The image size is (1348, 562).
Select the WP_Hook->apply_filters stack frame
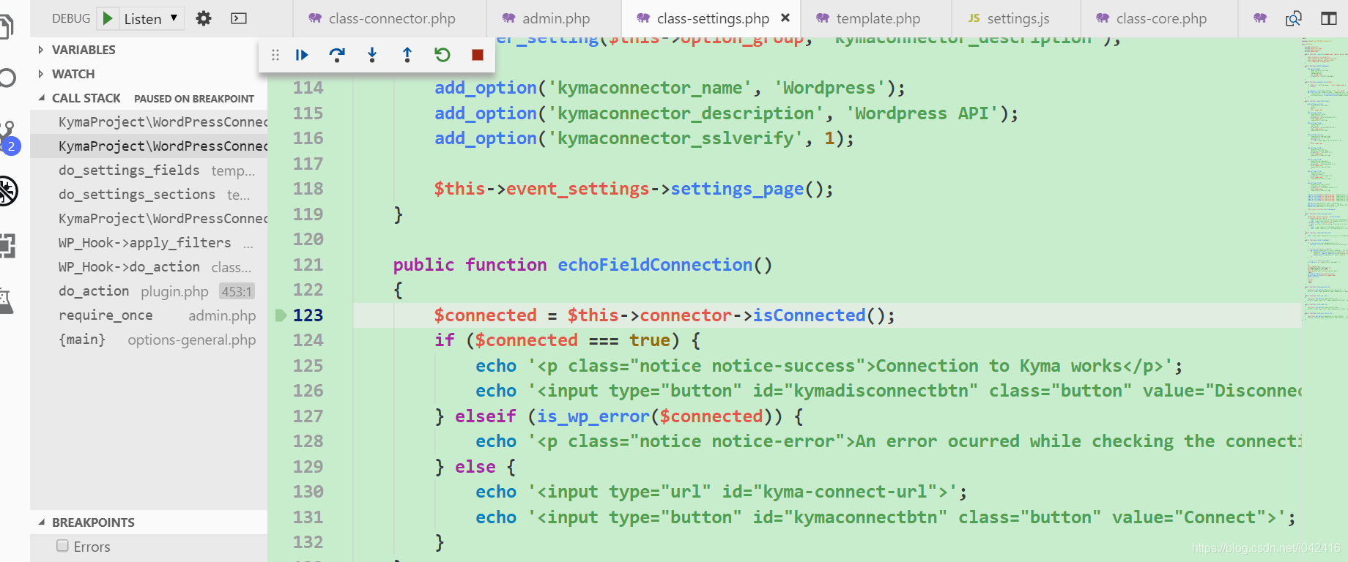tap(149, 243)
